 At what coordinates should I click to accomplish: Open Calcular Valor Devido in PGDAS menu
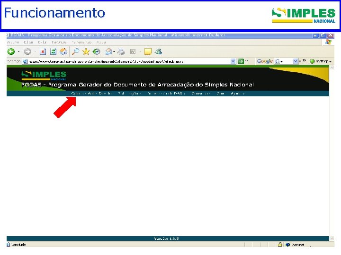[x=91, y=93]
